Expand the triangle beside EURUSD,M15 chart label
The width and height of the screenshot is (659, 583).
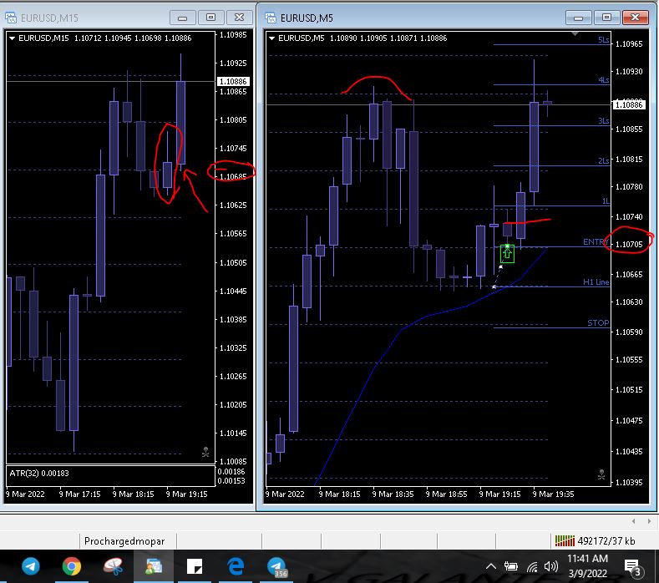tap(13, 38)
